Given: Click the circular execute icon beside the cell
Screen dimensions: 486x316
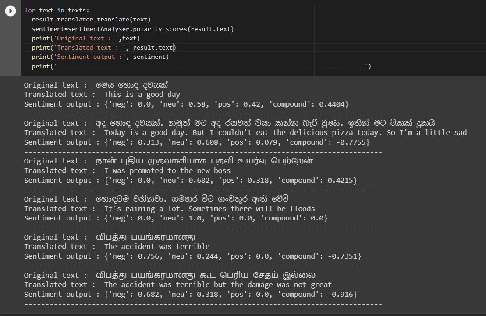Looking at the screenshot, I should click(10, 11).
